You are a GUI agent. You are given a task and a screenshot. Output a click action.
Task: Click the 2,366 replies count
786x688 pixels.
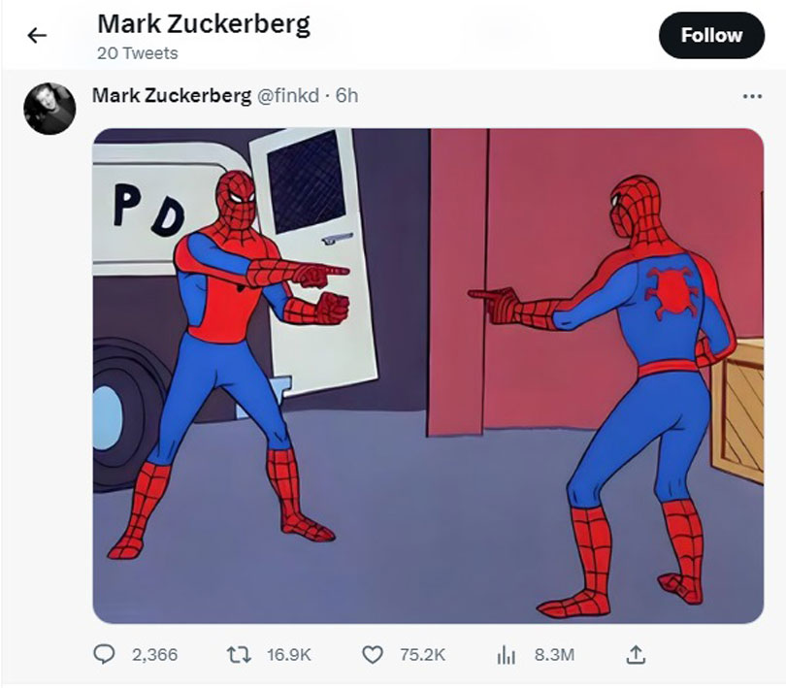154,655
